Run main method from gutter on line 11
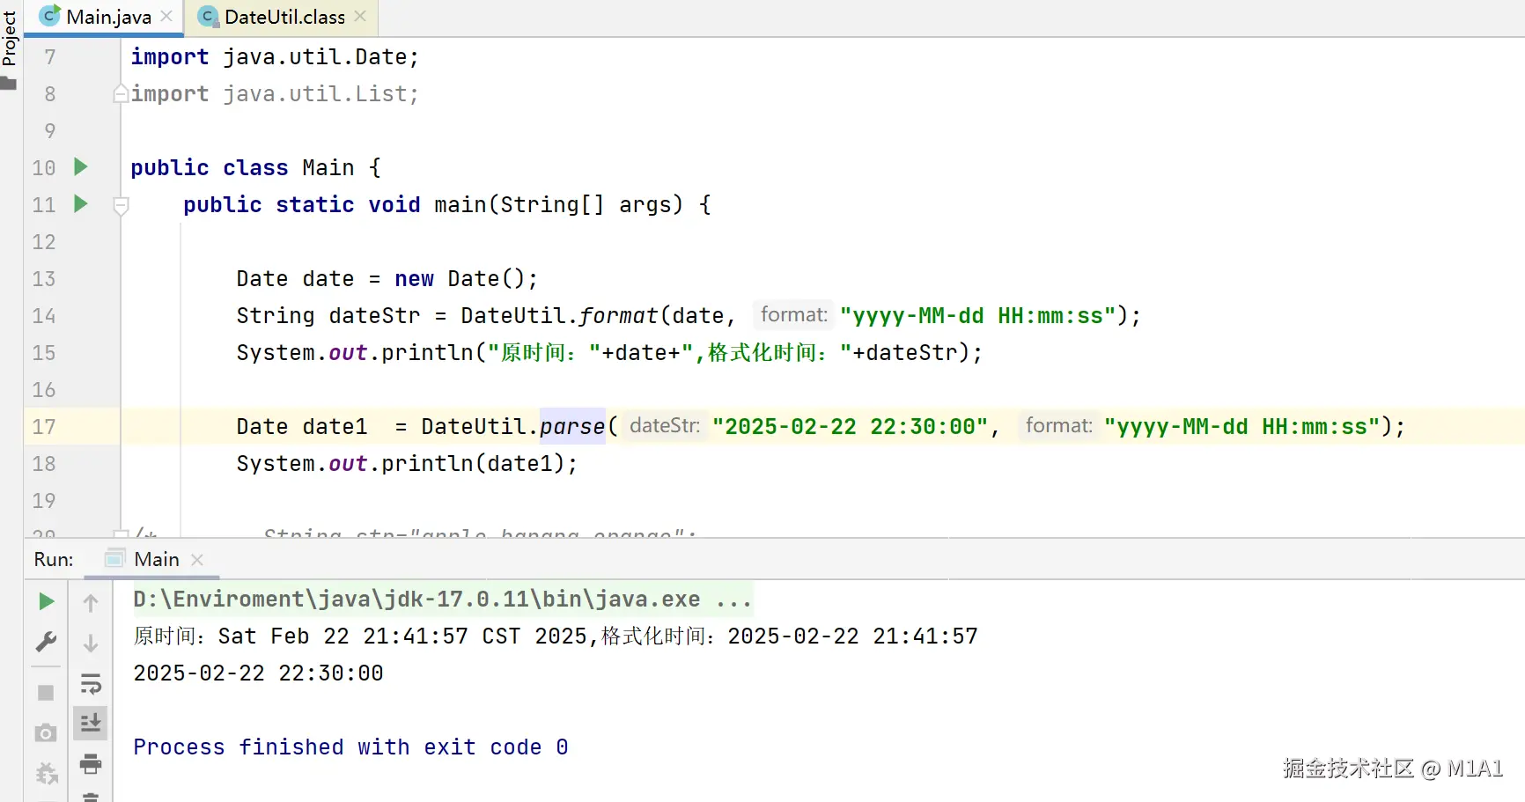Screen dimensions: 1525x802 pyautogui.click(x=81, y=203)
